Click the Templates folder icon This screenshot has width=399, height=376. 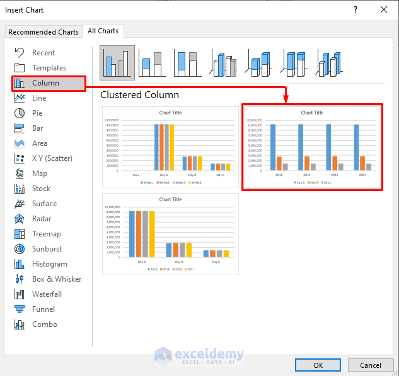click(x=20, y=68)
